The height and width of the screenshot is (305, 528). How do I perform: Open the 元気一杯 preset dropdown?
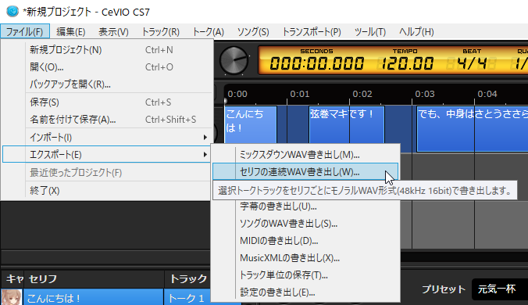point(500,289)
